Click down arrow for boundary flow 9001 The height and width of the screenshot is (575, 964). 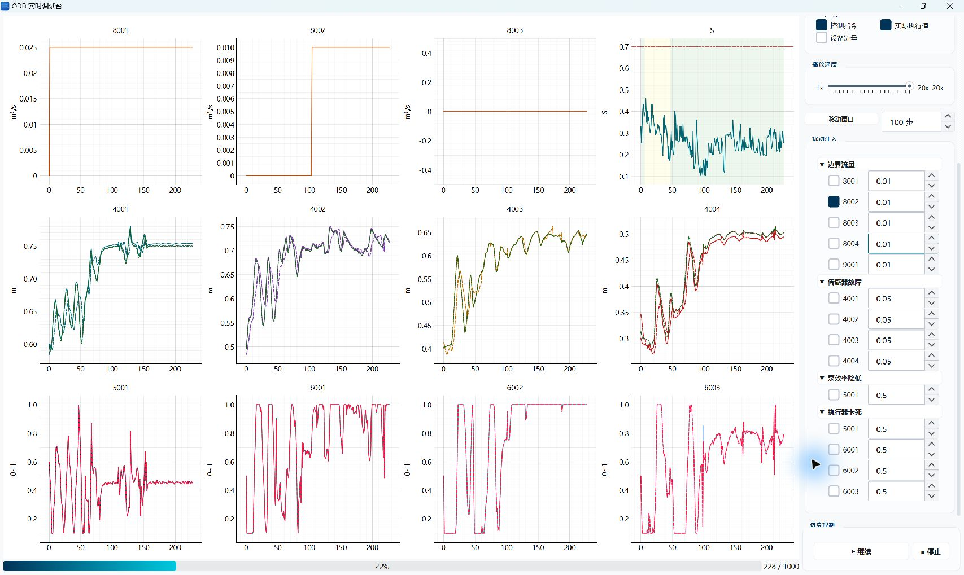[x=932, y=270]
